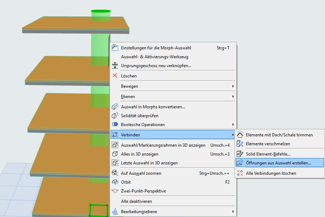Click the Auf Auswahl zoomen icon
Screen dimensions: 325x217
coord(115,173)
